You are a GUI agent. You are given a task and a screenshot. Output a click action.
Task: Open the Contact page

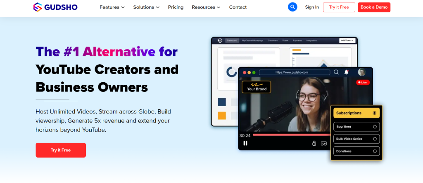pyautogui.click(x=238, y=7)
